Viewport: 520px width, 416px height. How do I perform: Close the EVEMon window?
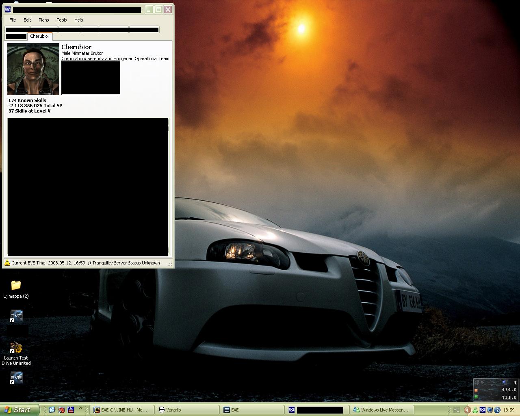[x=168, y=10]
